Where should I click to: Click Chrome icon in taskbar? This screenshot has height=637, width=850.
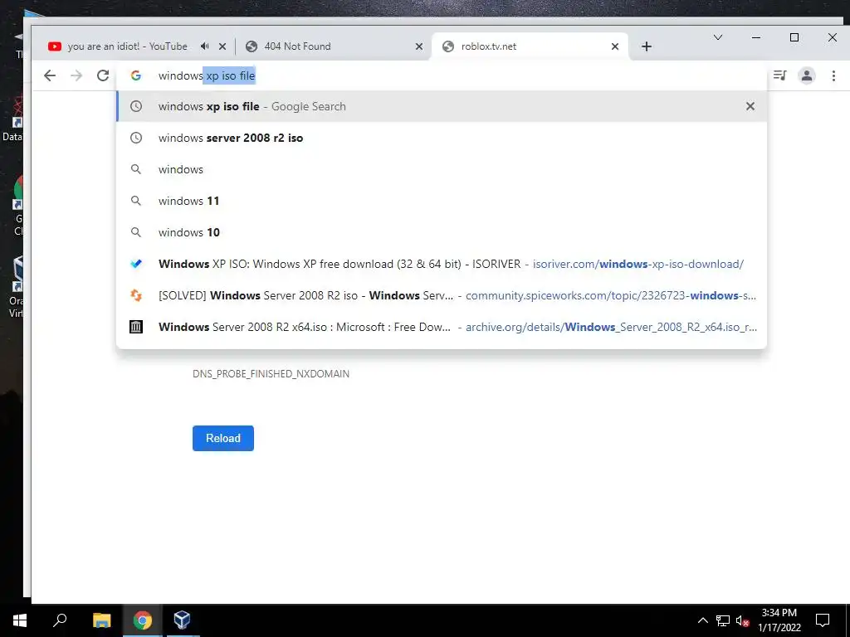143,620
